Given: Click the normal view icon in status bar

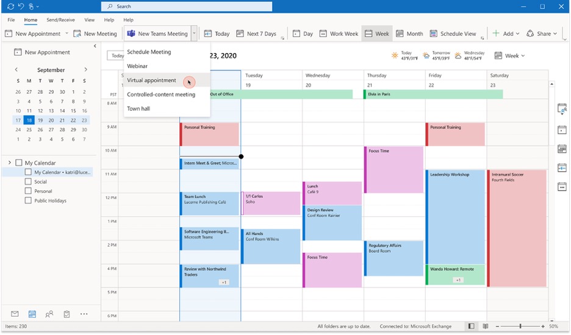Looking at the screenshot, I should coord(471,326).
